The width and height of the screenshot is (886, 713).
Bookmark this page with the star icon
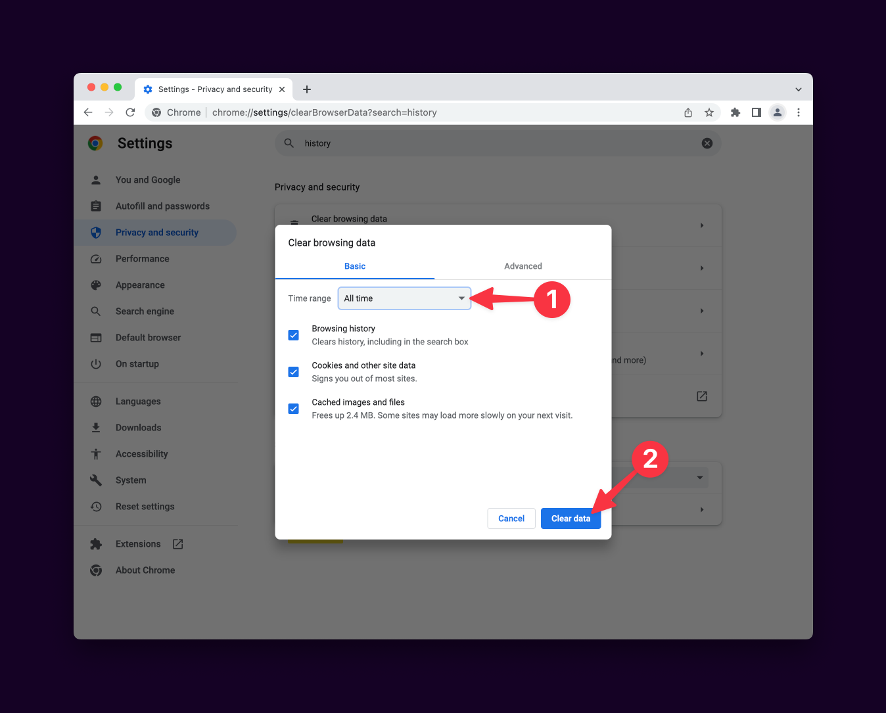coord(709,112)
